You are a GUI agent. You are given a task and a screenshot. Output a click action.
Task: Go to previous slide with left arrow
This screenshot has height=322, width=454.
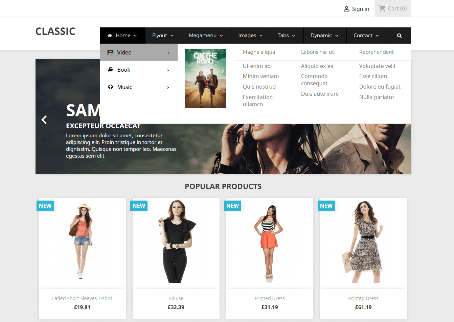44,120
